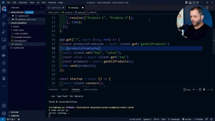Viewport: 215px width, 121px height.
Task: Toggle the primary side bar layout icon
Action: (187, 2)
